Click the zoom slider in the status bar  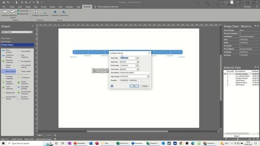click(238, 139)
